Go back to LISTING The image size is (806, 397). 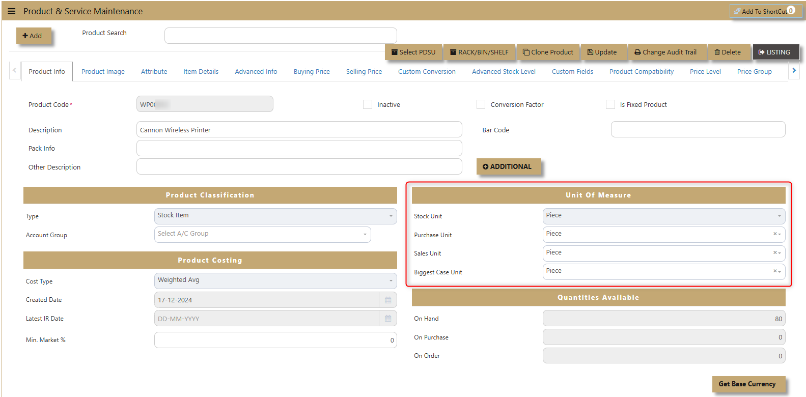click(x=775, y=52)
